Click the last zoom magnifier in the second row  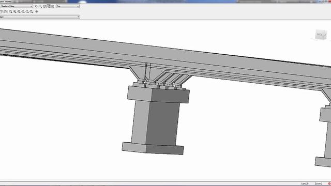[x=31, y=11]
